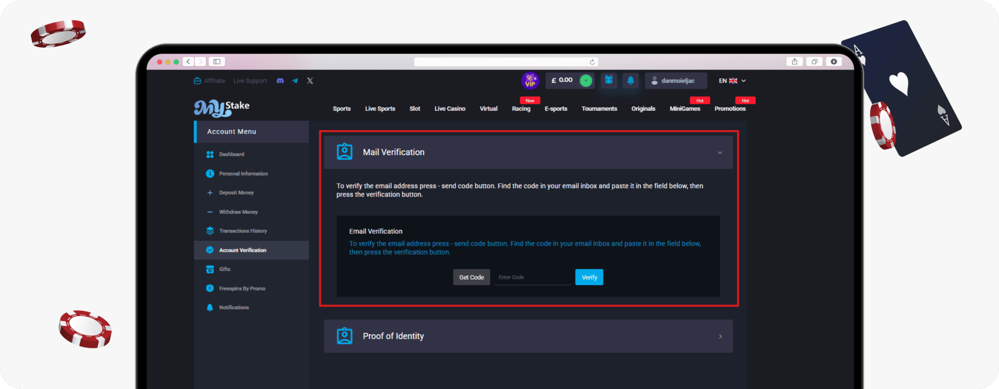This screenshot has height=389, width=999.
Task: Open the Originals section
Action: (643, 109)
